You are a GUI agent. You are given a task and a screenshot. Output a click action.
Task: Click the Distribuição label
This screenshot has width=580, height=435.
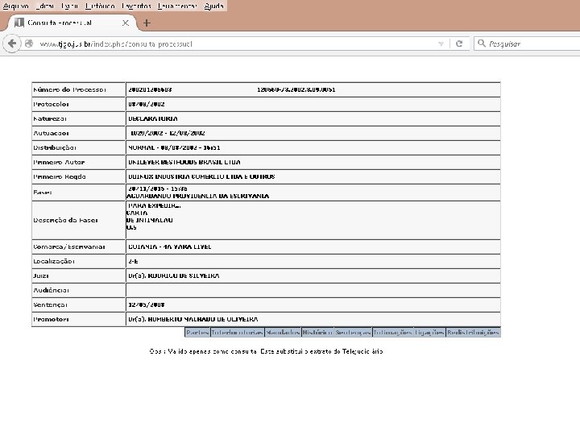[55, 147]
